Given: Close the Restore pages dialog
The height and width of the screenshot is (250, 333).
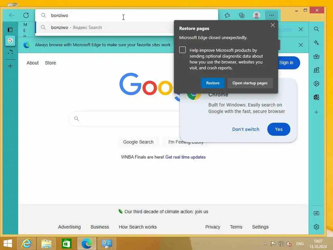Looking at the screenshot, I should pyautogui.click(x=273, y=25).
